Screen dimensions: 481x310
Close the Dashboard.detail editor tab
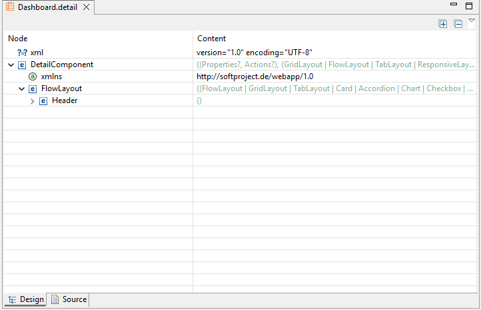[86, 7]
